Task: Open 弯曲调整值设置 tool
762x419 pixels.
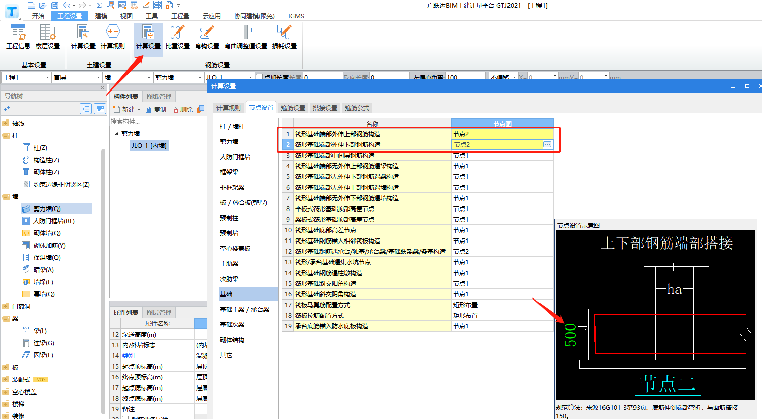Action: pos(246,37)
